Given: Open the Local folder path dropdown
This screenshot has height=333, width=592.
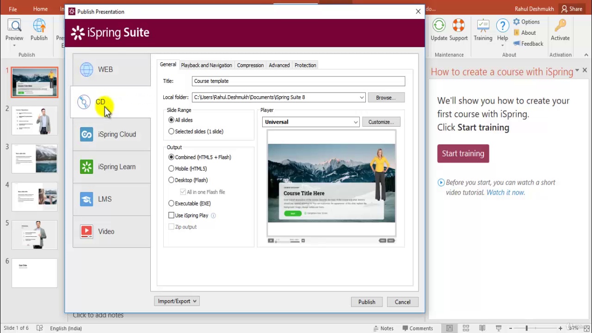Looking at the screenshot, I should 362,98.
